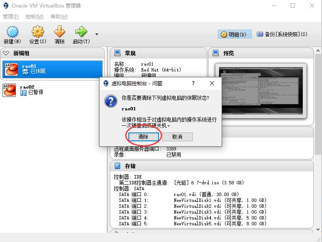Minimize the VirtualBox Manager window
This screenshot has height=242, width=322.
[274, 5]
